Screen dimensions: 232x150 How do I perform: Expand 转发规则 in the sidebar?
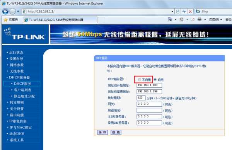tap(17, 102)
